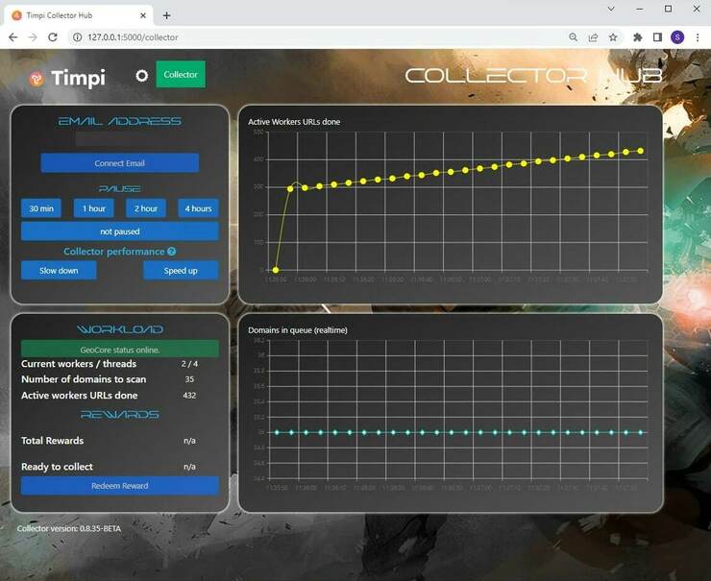711x581 pixels.
Task: Click the REWARDS heading
Action: [120, 415]
